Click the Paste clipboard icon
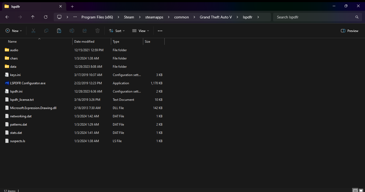The image size is (365, 192). pos(59,31)
